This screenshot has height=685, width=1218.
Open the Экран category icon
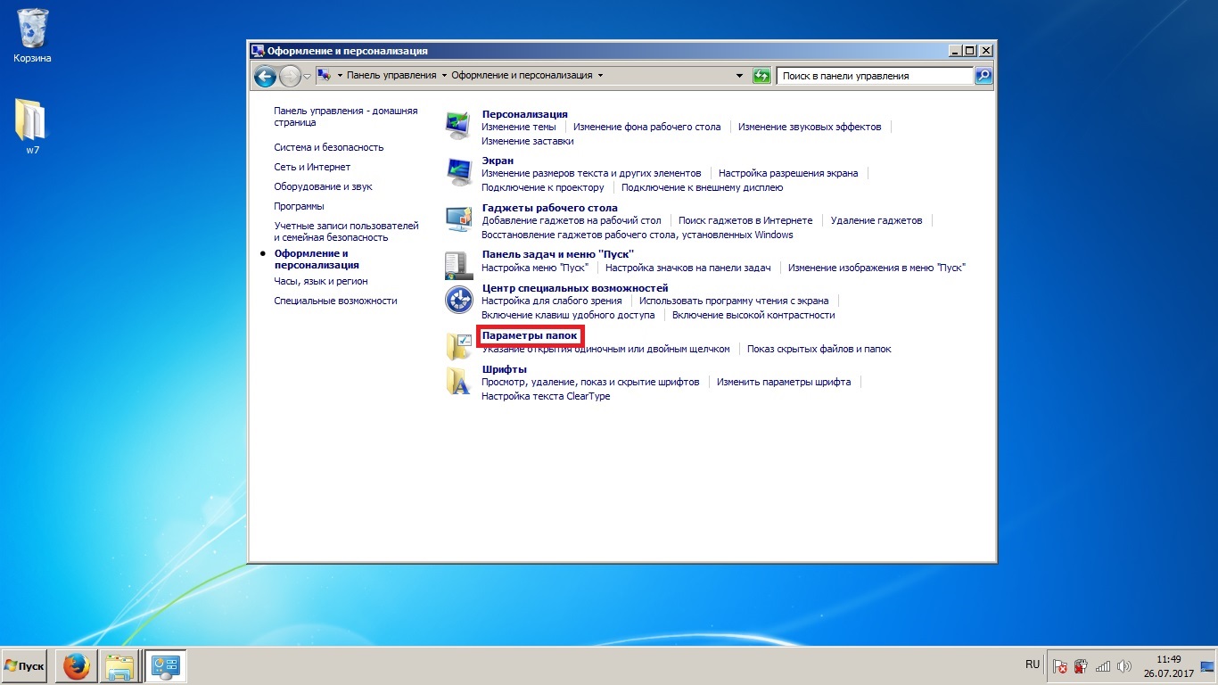[458, 172]
